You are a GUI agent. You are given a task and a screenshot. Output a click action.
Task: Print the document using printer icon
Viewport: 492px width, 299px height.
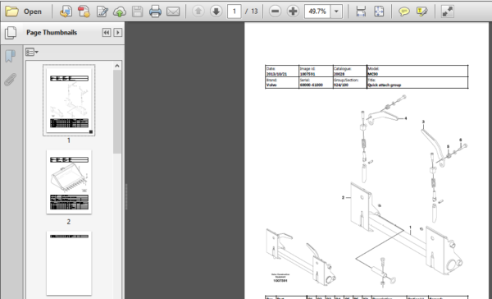tap(155, 11)
